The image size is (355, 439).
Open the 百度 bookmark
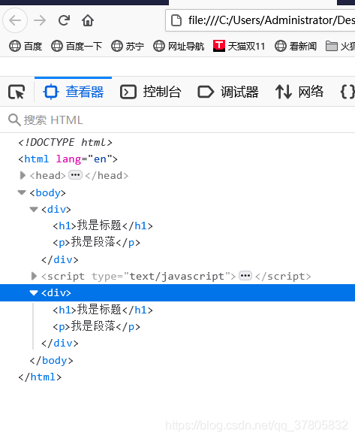(26, 46)
